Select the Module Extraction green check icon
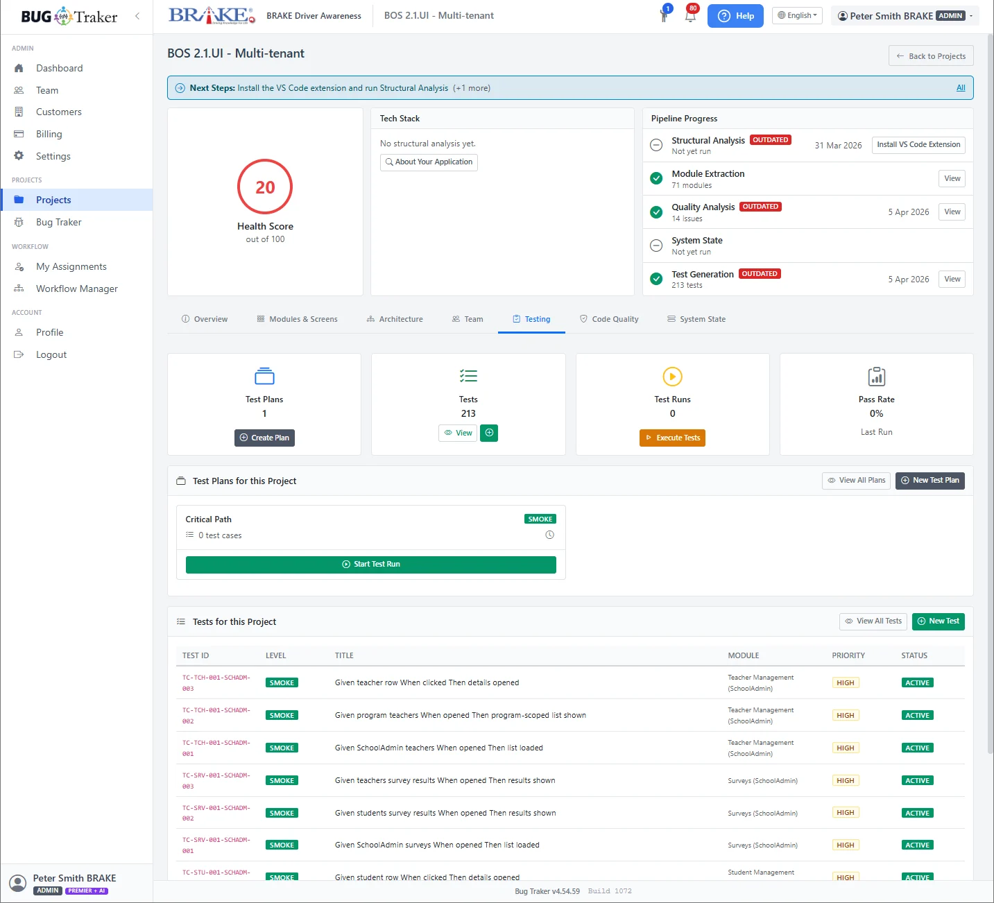Screen dimensions: 994x903 pos(656,178)
